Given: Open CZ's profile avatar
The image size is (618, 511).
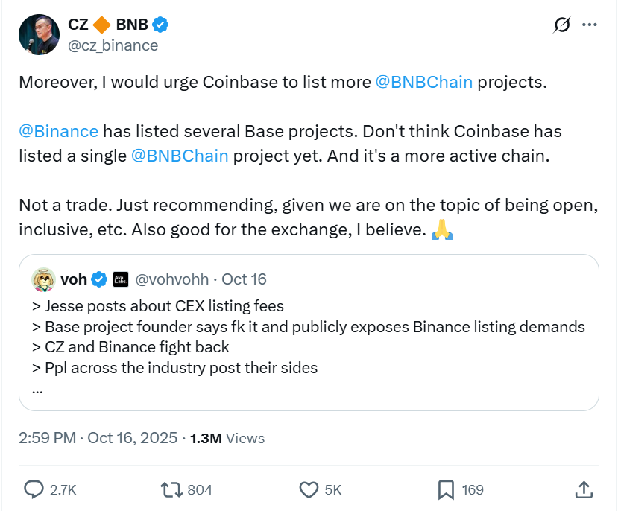Looking at the screenshot, I should click(x=38, y=34).
